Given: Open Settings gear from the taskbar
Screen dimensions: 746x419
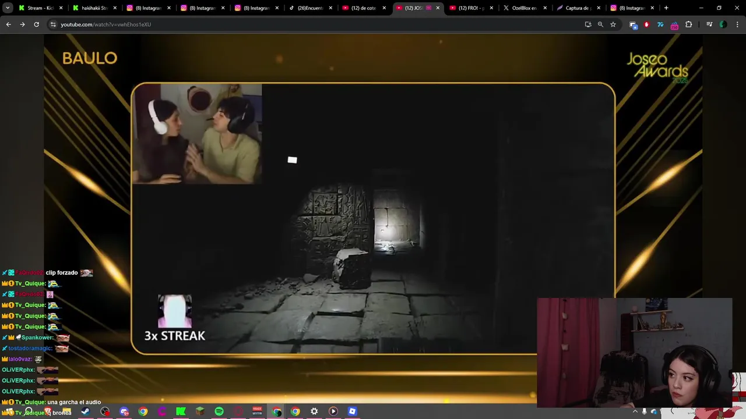Looking at the screenshot, I should 314,411.
